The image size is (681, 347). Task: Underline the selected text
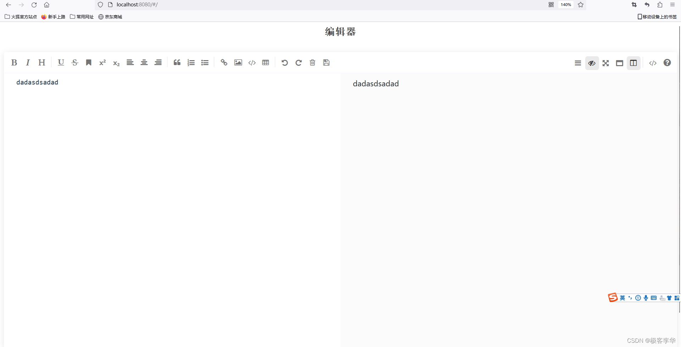tap(61, 63)
